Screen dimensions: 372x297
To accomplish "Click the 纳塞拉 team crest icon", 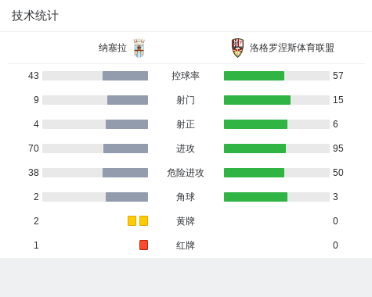I will pyautogui.click(x=139, y=48).
